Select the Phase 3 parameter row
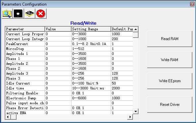 click(69, 78)
